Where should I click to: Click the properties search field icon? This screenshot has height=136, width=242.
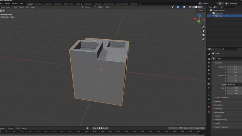(x=223, y=49)
